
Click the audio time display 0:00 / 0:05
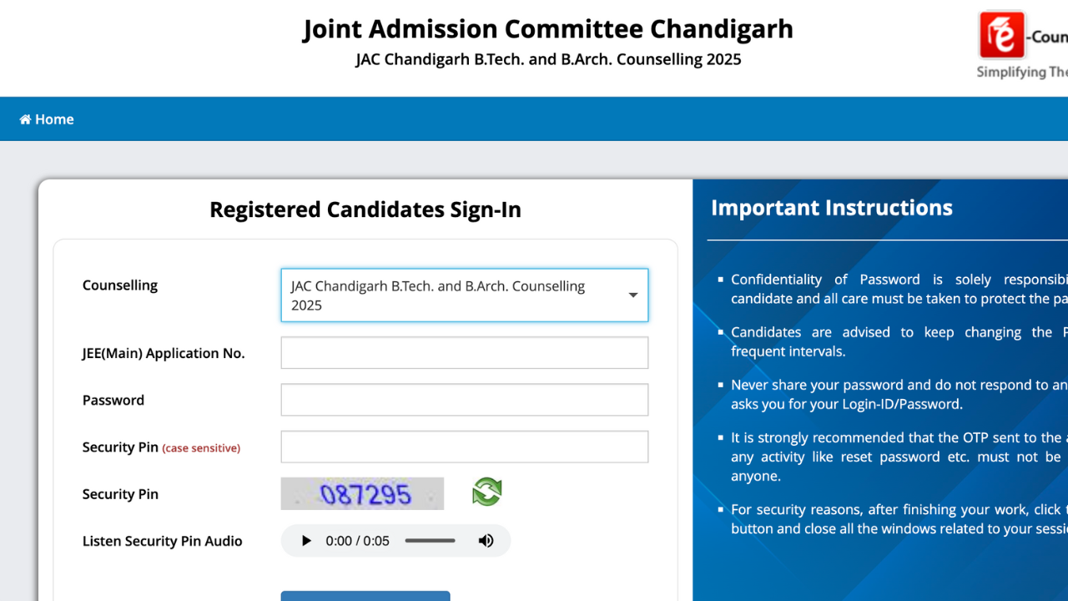358,541
